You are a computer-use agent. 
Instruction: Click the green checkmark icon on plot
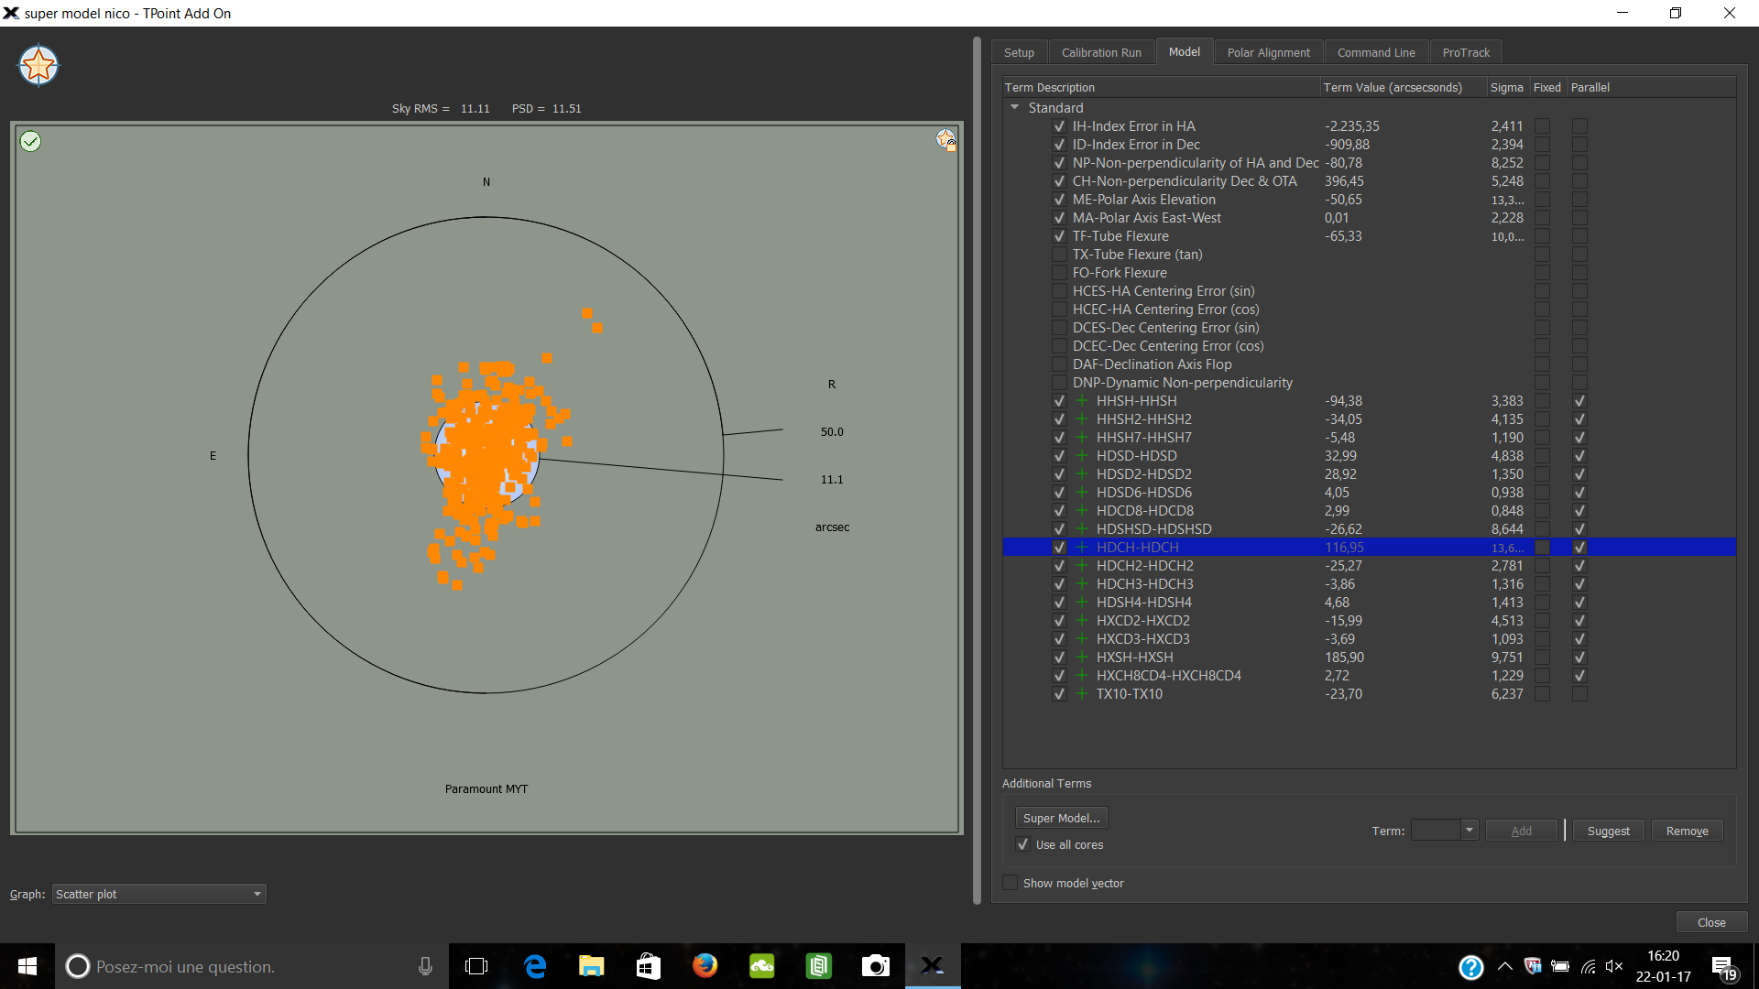click(31, 141)
